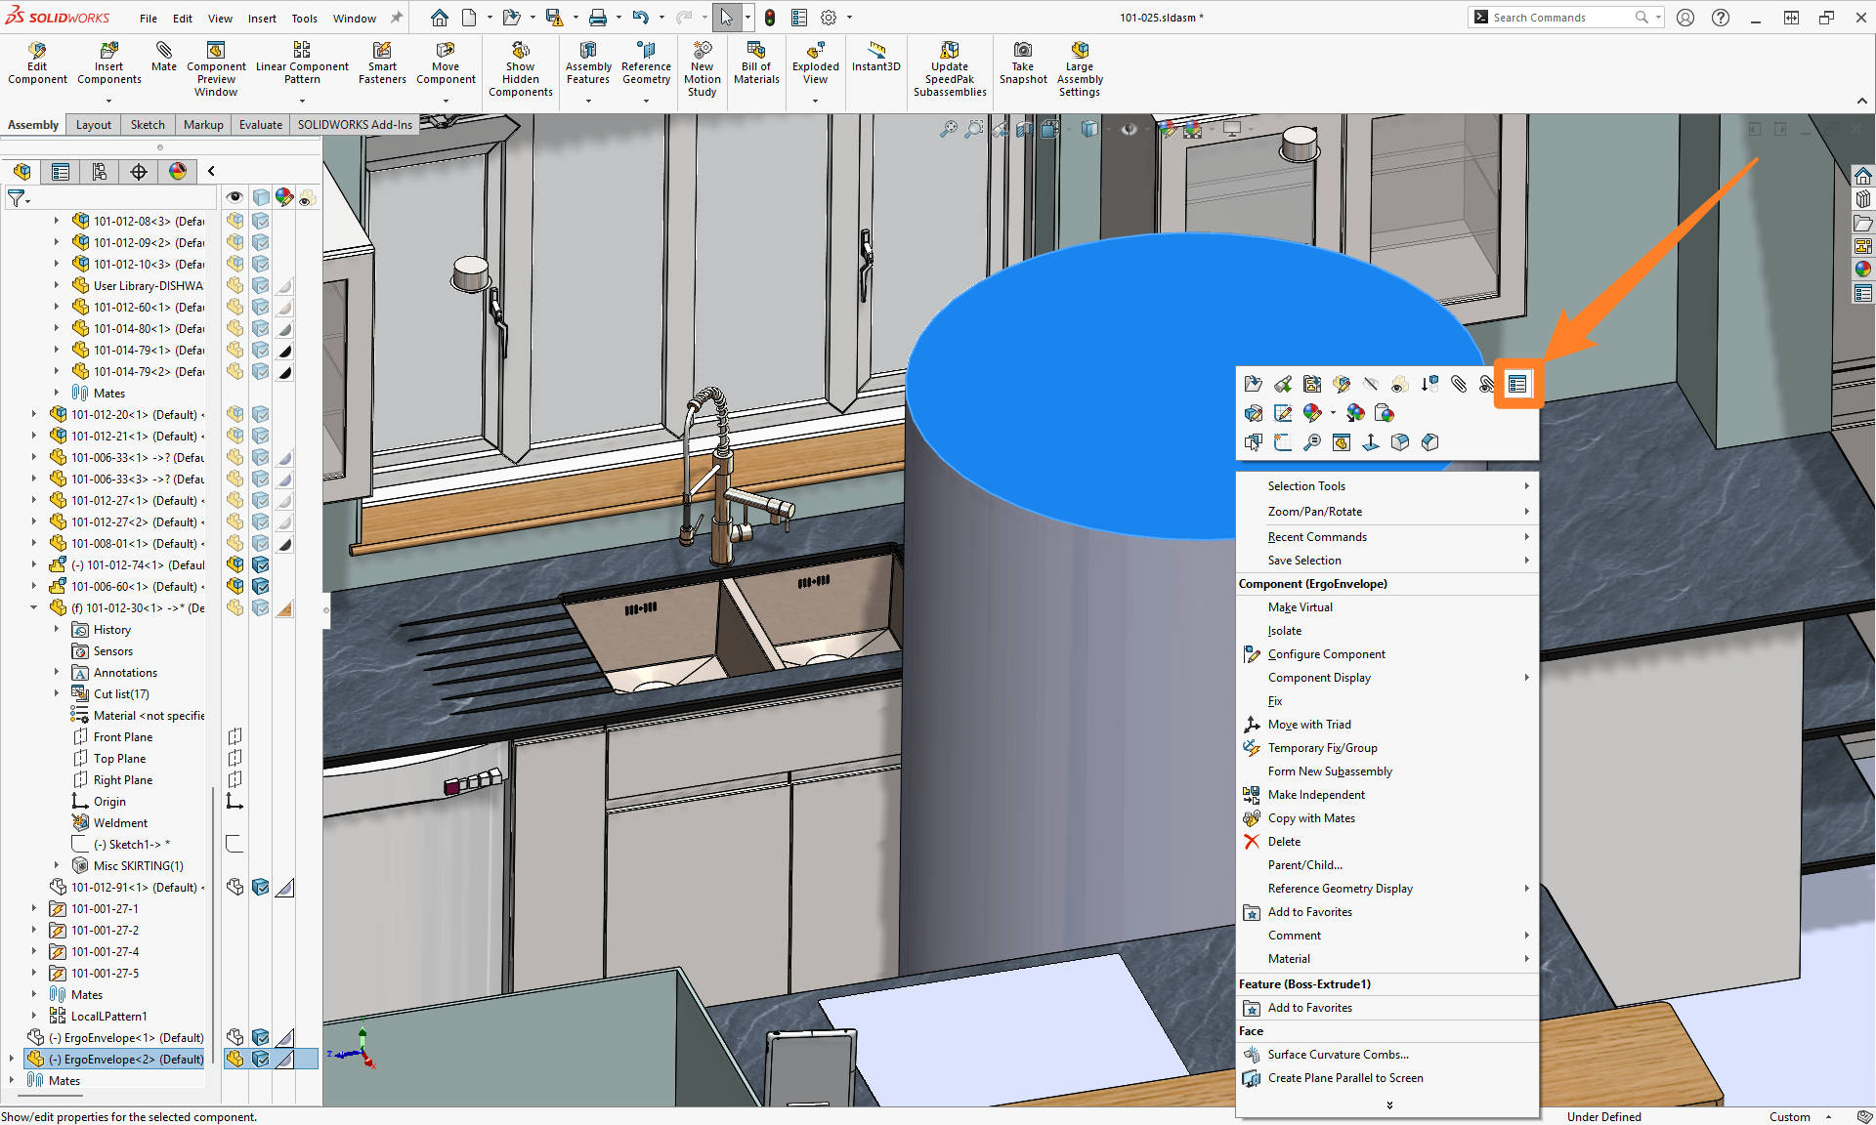Image resolution: width=1876 pixels, height=1125 pixels.
Task: Toggle the display state cube for 101-014-80
Action: (261, 328)
